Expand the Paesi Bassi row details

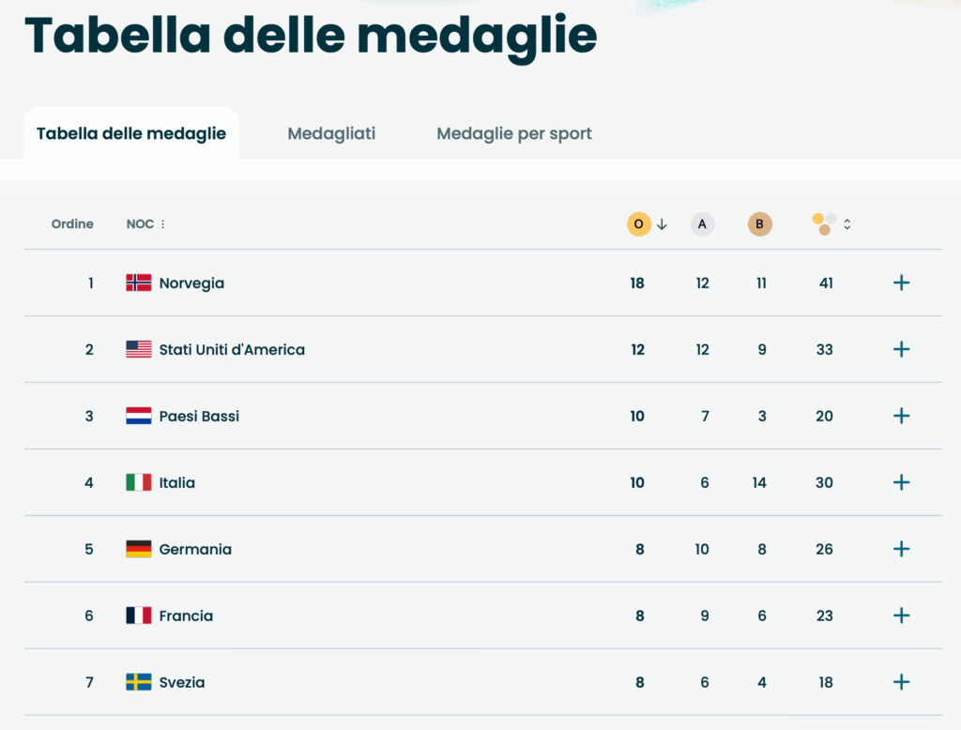pos(901,416)
